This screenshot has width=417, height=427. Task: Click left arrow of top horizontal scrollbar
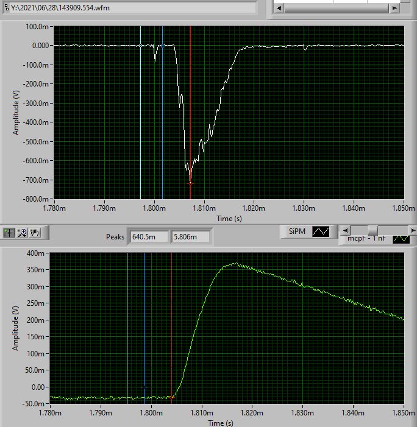pos(279,8)
